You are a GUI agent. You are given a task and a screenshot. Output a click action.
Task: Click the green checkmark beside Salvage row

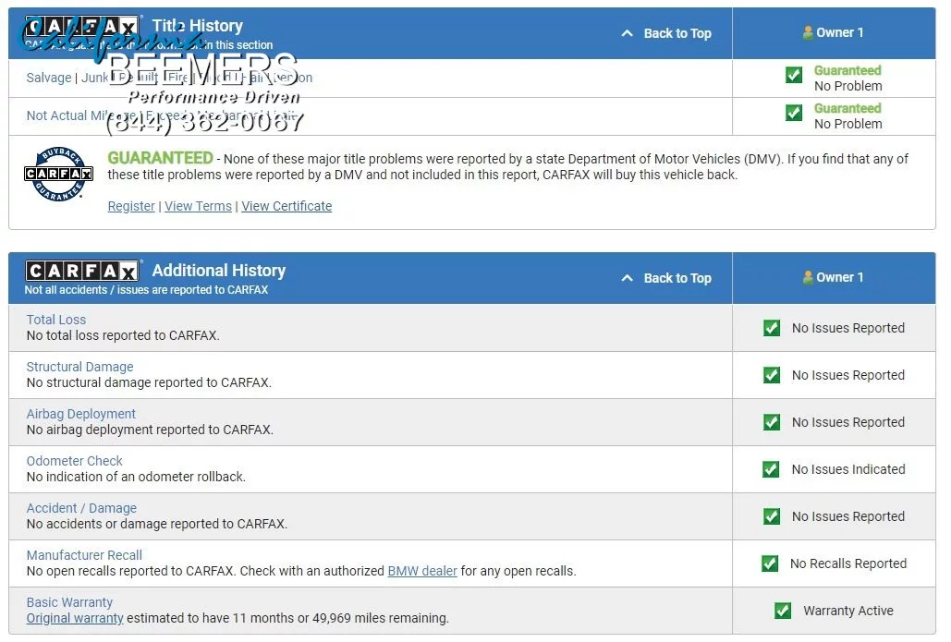coord(793,75)
